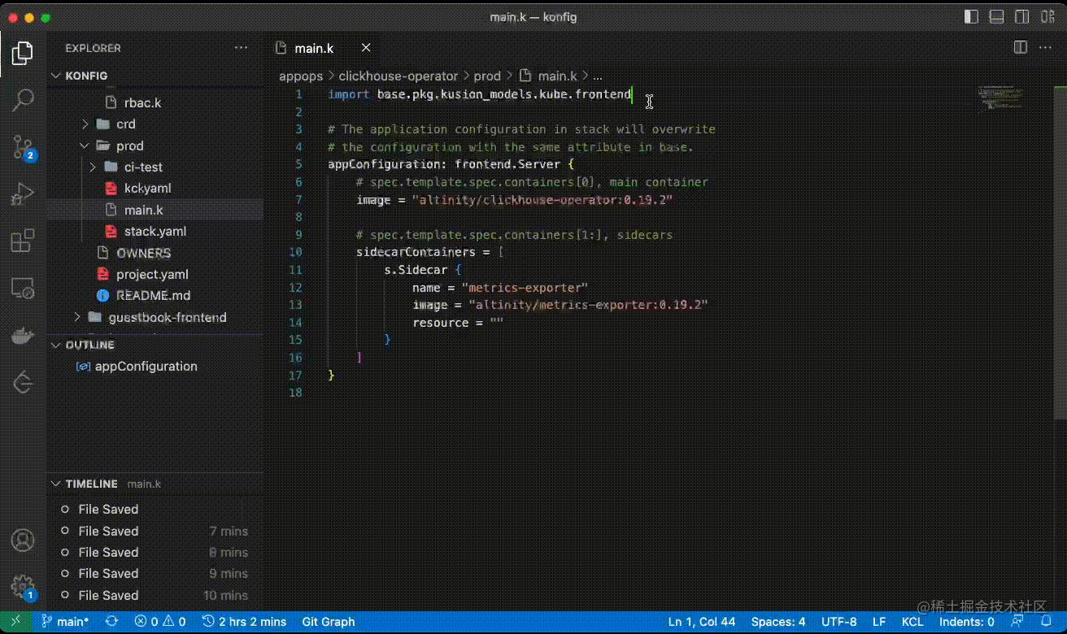Click the code minimap preview
This screenshot has height=634, width=1067.
[x=1001, y=98]
